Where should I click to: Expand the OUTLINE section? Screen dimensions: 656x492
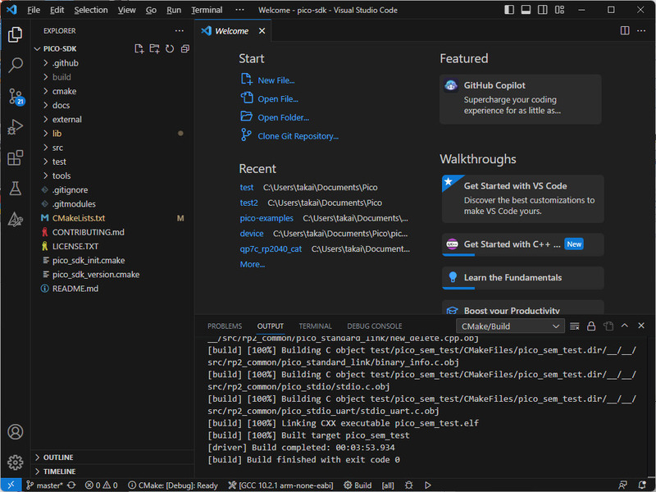(58, 458)
